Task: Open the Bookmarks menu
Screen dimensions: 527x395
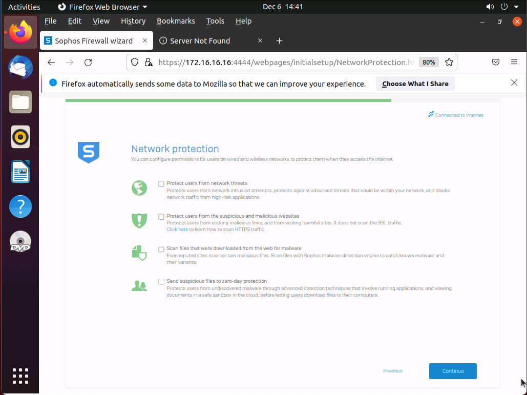Action: tap(176, 21)
